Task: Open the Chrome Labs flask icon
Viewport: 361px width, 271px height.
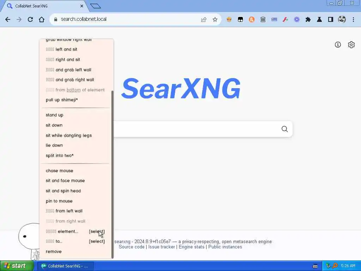Action: coord(319,20)
